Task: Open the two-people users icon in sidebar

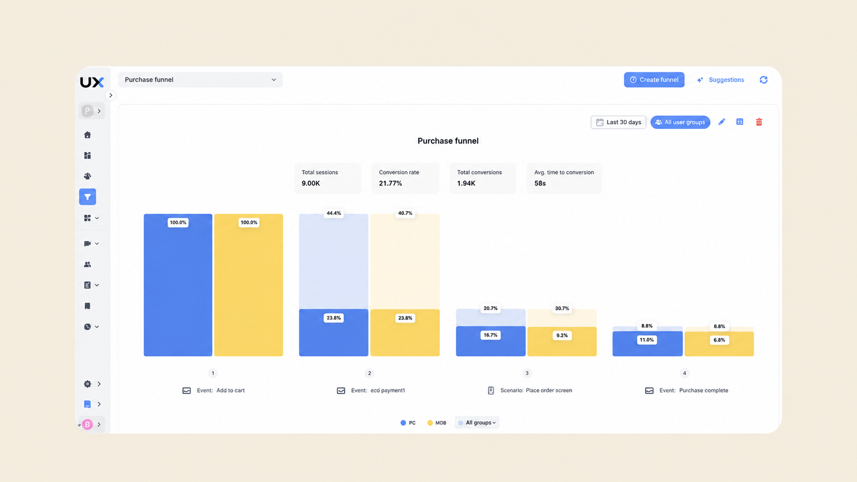Action: 87,265
